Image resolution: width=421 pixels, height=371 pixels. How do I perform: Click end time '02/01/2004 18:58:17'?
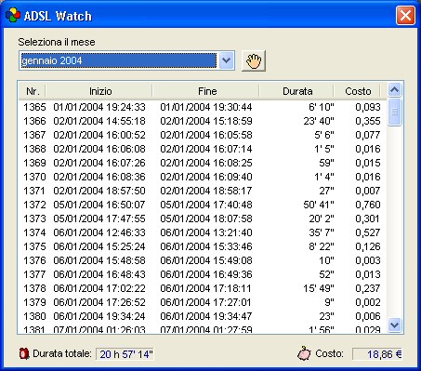[206, 191]
